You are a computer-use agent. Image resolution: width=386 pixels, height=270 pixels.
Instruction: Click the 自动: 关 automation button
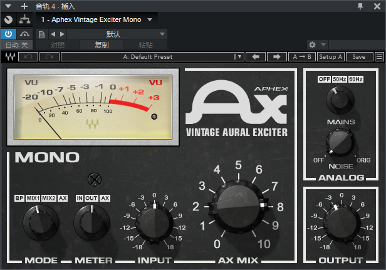pos(16,45)
